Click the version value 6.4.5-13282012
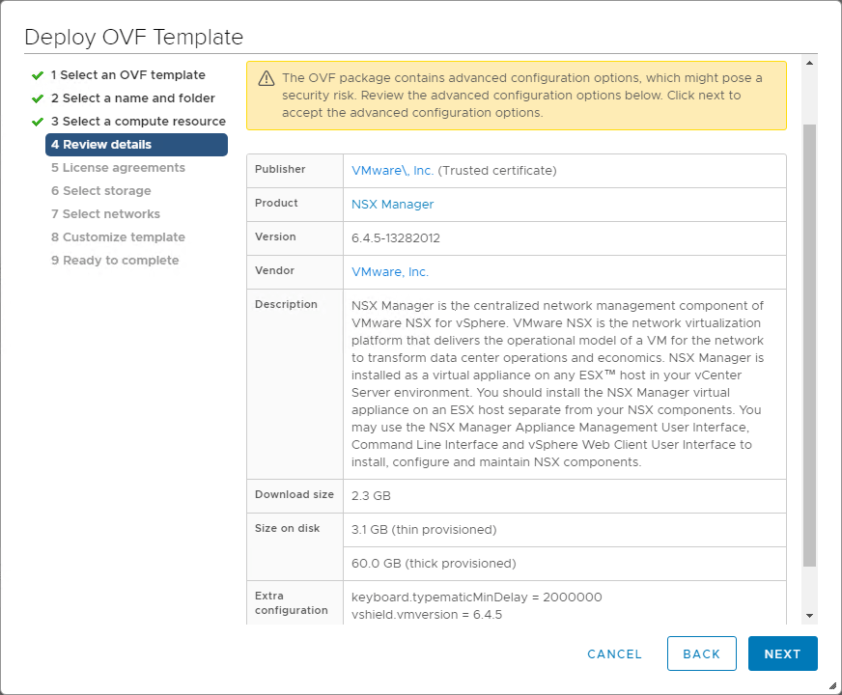The height and width of the screenshot is (695, 842). coord(396,238)
